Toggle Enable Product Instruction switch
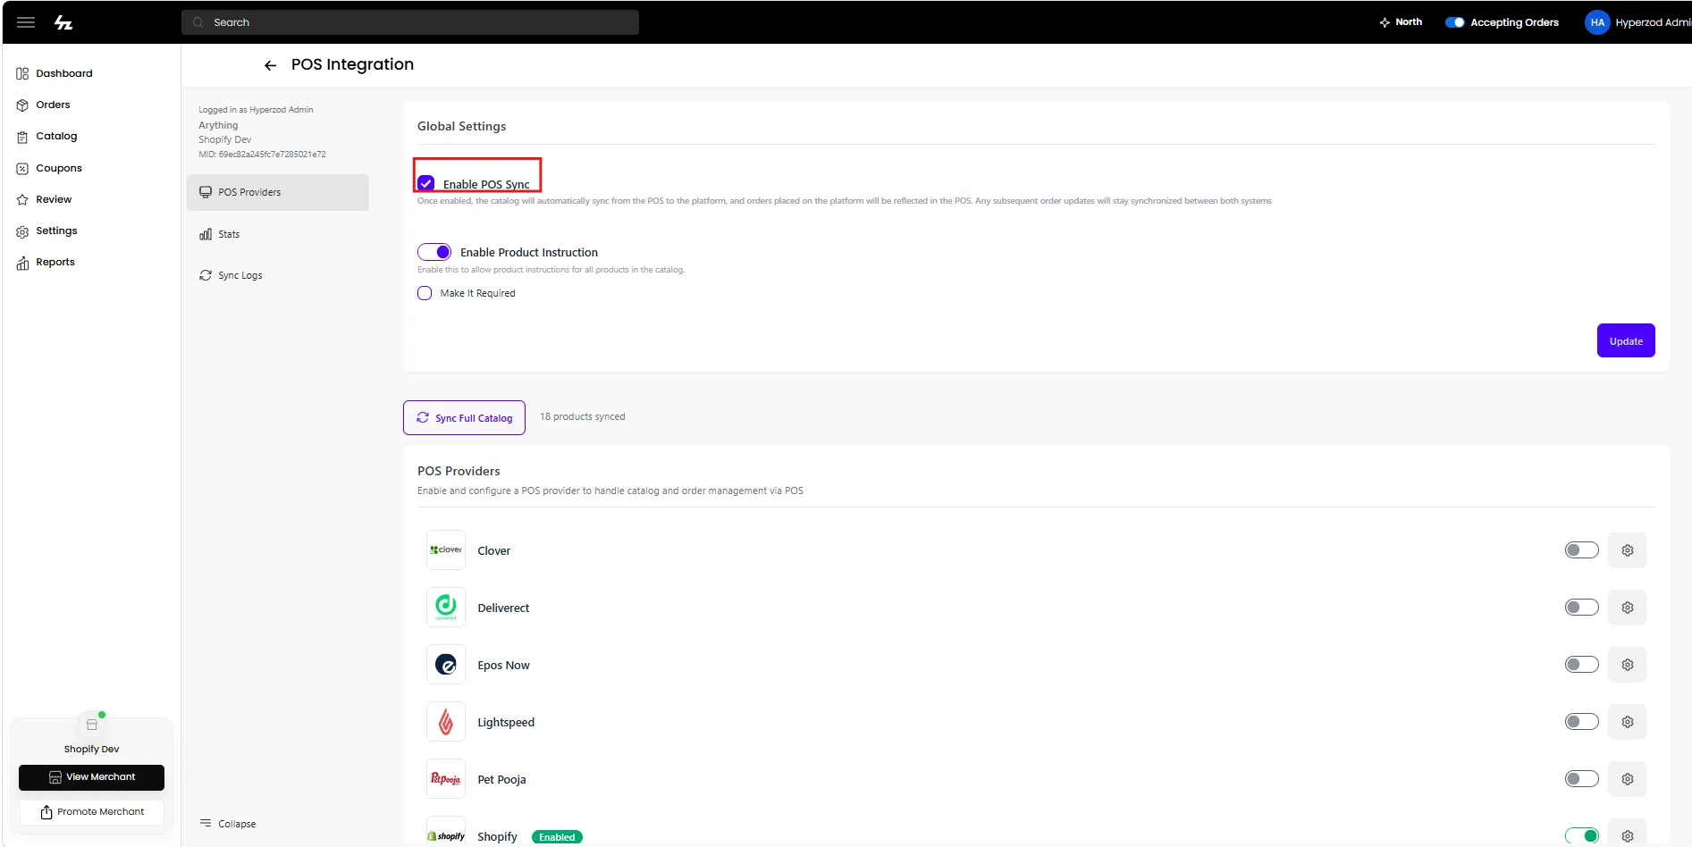Screen dimensions: 1692x847 (x=434, y=252)
